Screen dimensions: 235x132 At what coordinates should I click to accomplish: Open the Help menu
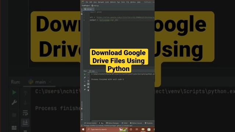(x=139, y=2)
